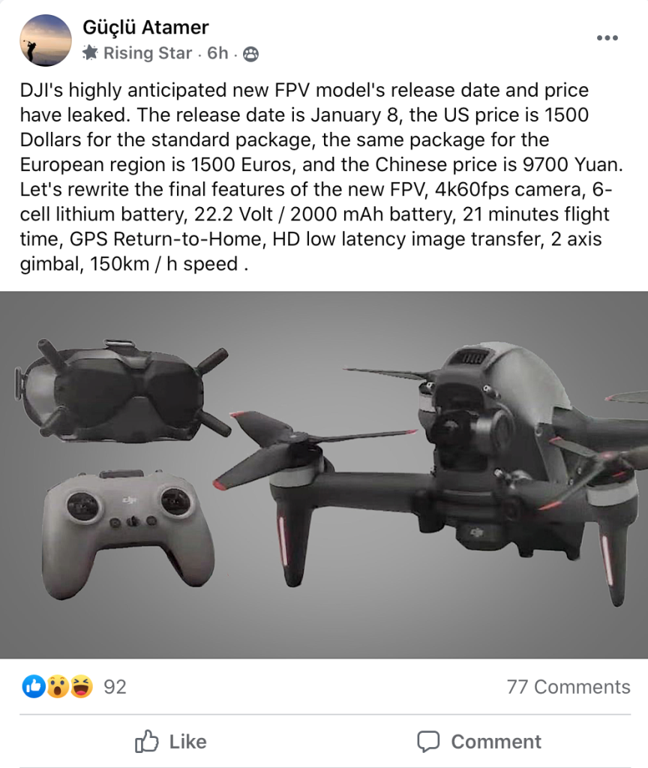Screen dimensions: 648x768
Task: Click the Rising Star badge icon
Action: (x=90, y=53)
